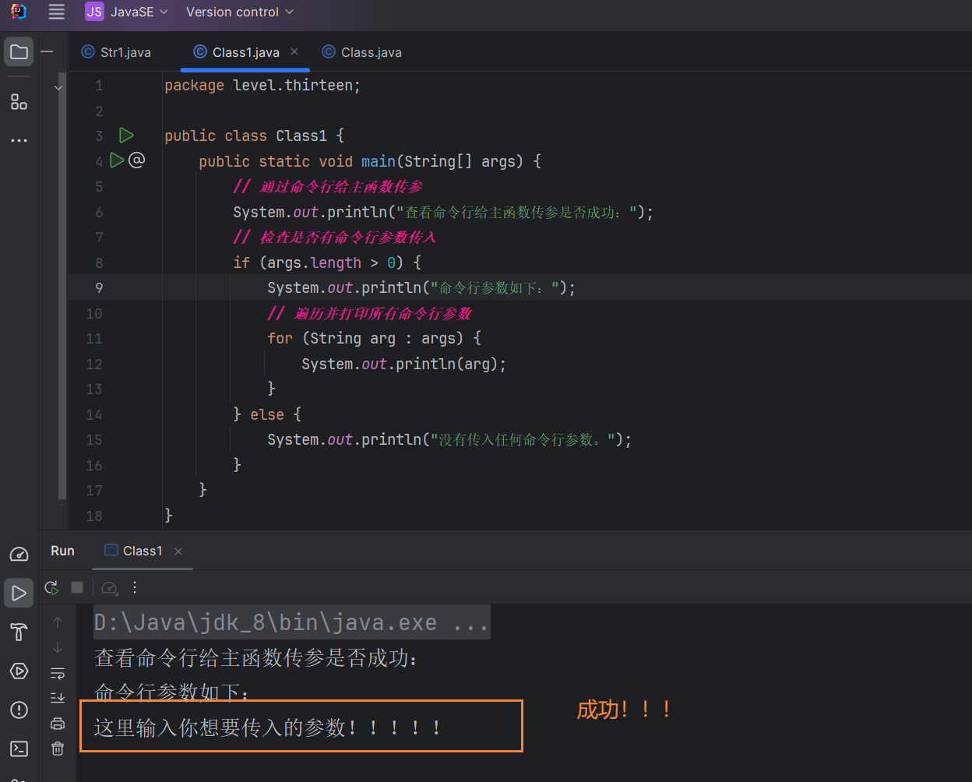Toggle soft-wrap in the console
The height and width of the screenshot is (782, 972).
pyautogui.click(x=58, y=673)
